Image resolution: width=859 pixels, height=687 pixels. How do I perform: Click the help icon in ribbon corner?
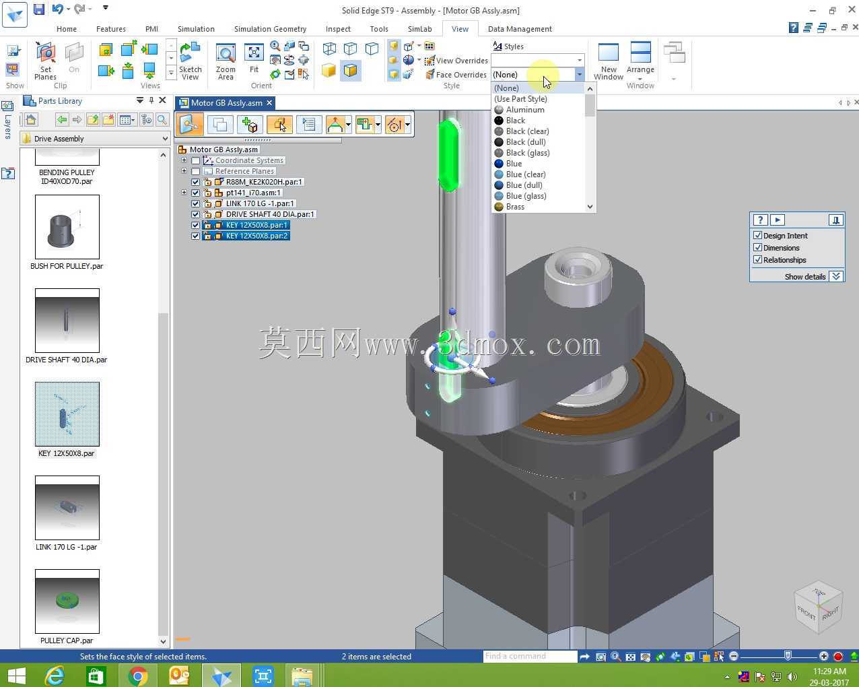794,28
